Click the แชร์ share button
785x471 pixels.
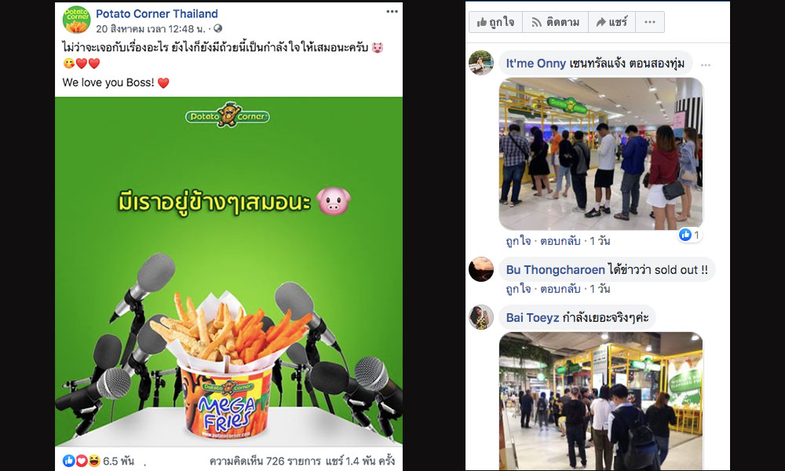pos(612,22)
